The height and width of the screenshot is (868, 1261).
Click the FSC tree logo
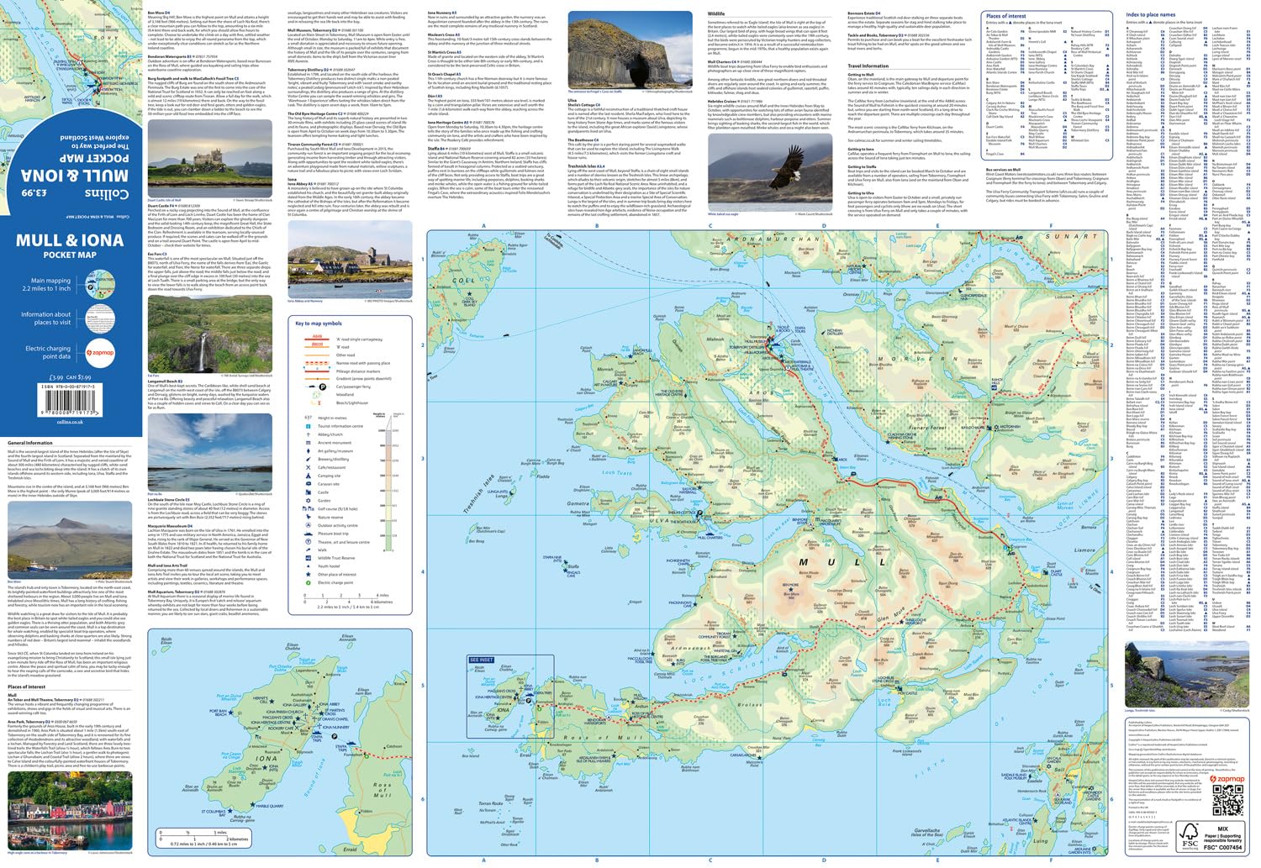(1190, 834)
